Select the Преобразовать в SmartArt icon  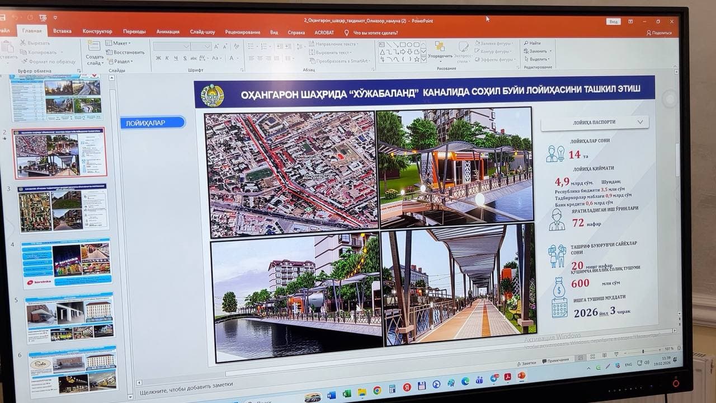(313, 60)
